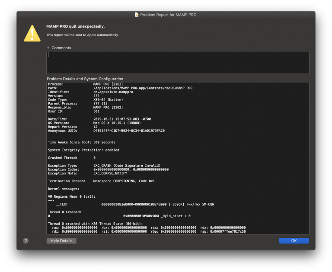
Task: Click the OK button
Action: [x=294, y=240]
